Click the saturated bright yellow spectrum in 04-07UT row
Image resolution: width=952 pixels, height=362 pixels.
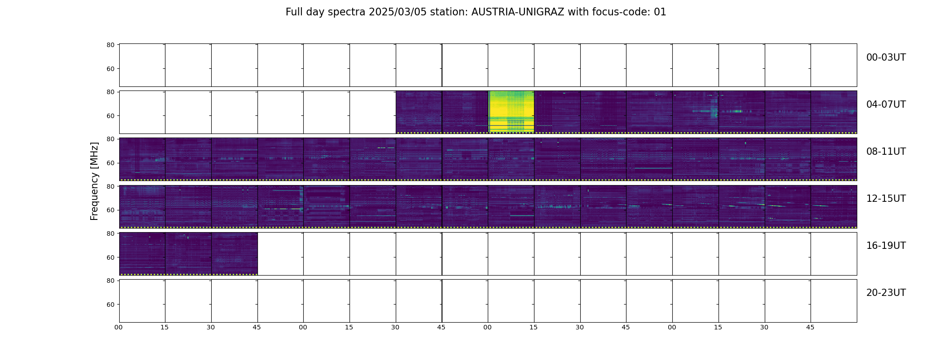click(x=511, y=112)
